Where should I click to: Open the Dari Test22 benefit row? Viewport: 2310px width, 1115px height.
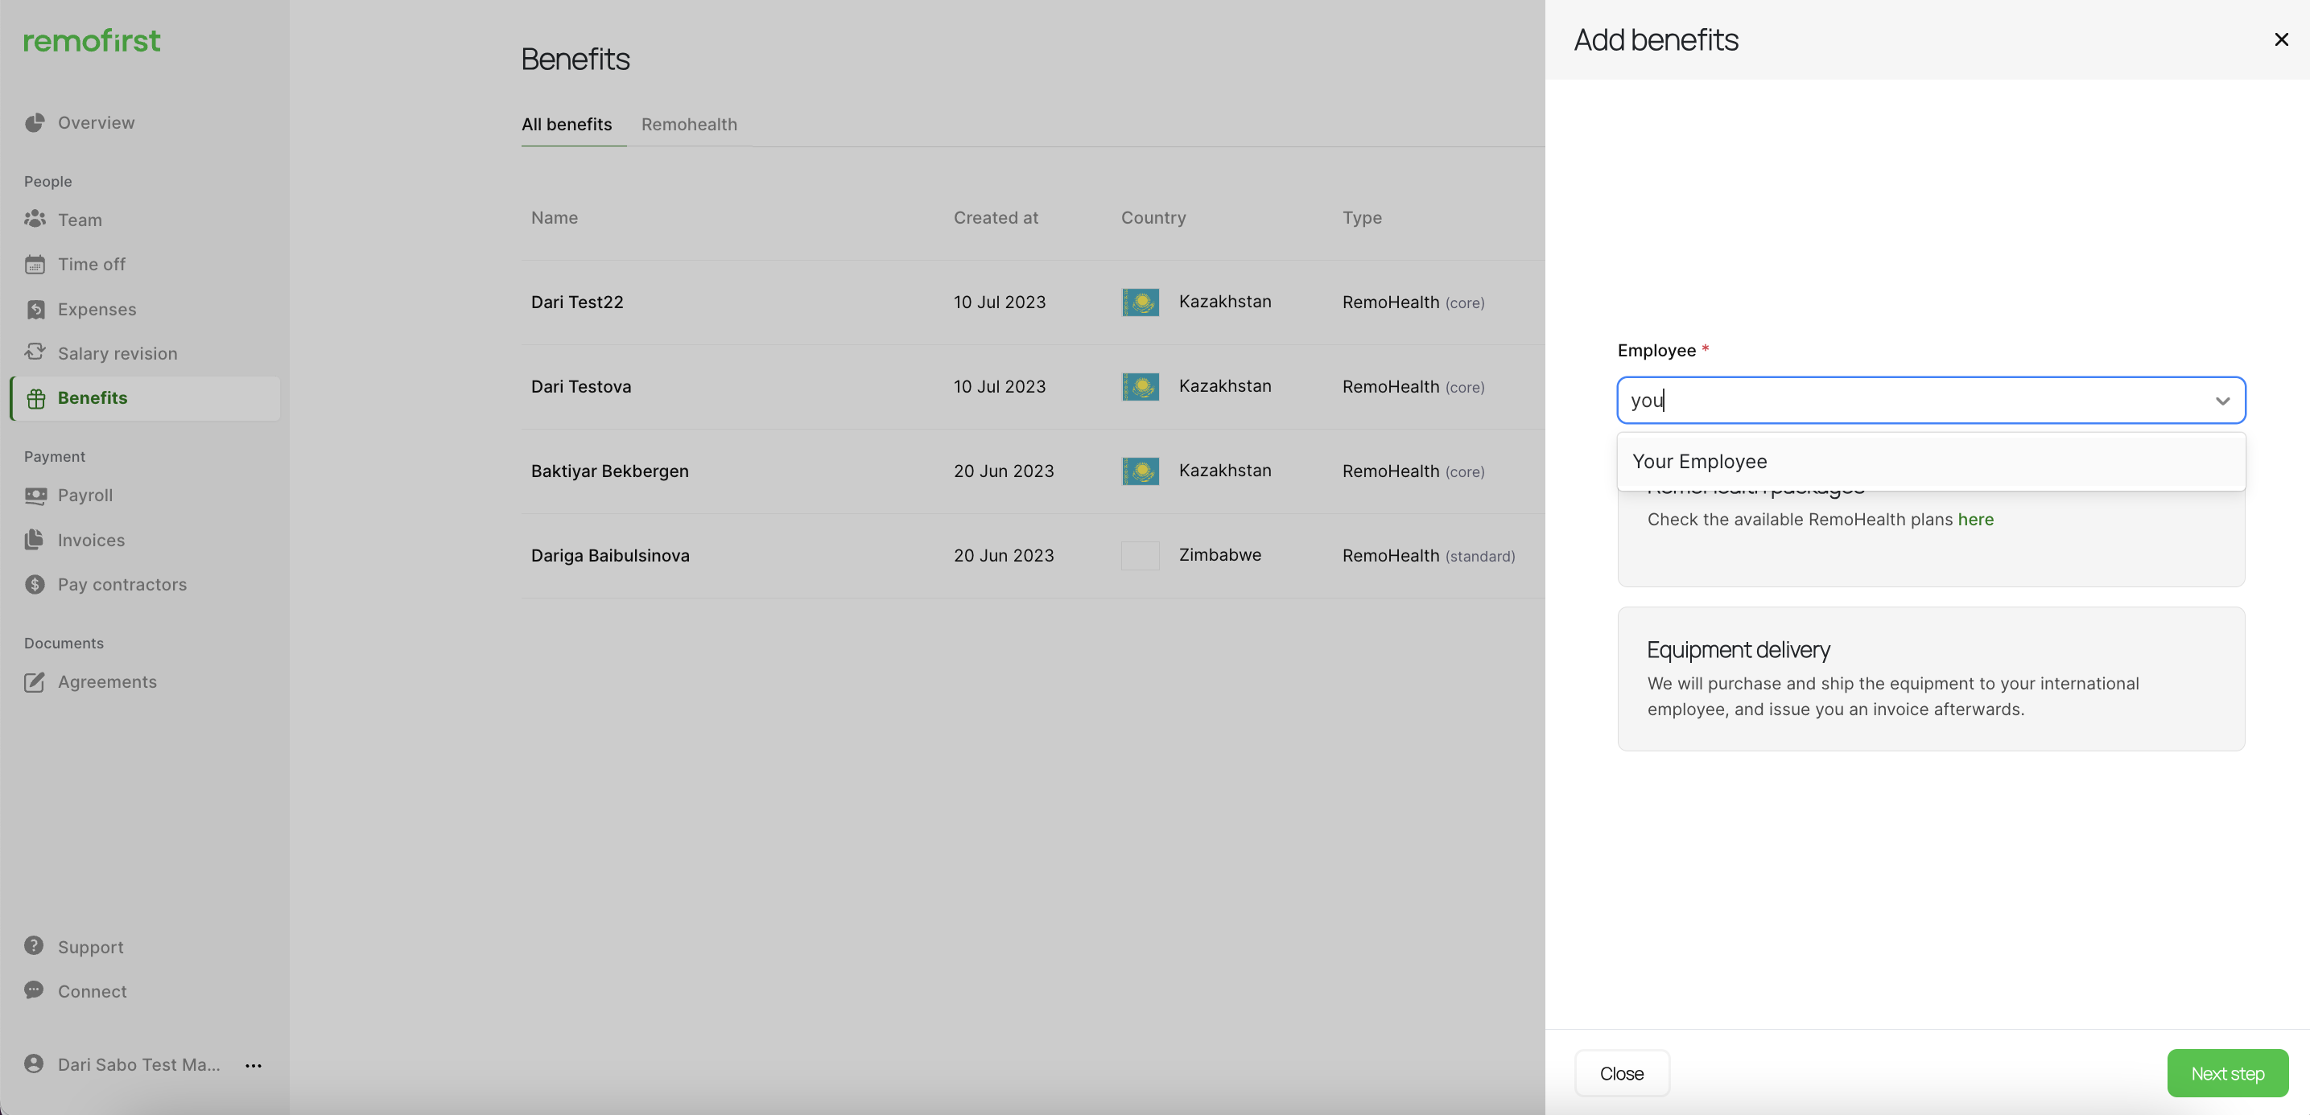[x=1032, y=302]
